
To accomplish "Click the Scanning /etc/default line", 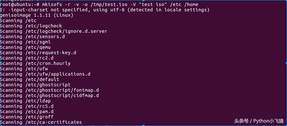I will coord(30,79).
